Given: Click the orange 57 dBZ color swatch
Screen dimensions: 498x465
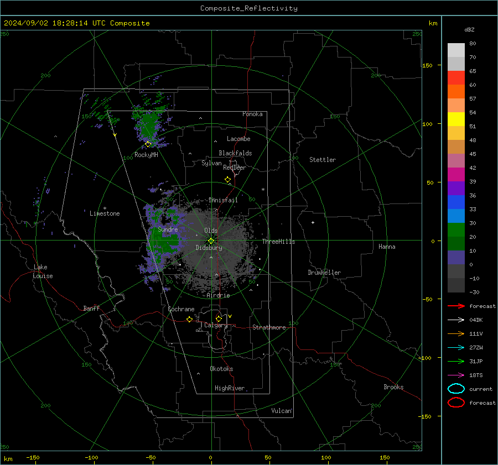Looking at the screenshot, I should (456, 91).
